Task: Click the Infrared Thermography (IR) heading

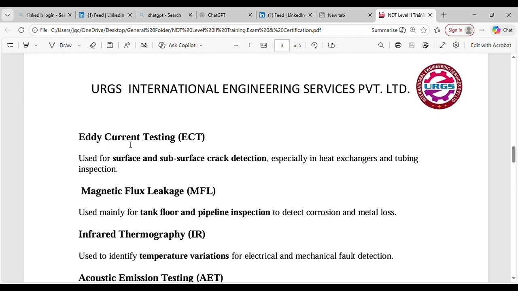Action: click(x=142, y=234)
